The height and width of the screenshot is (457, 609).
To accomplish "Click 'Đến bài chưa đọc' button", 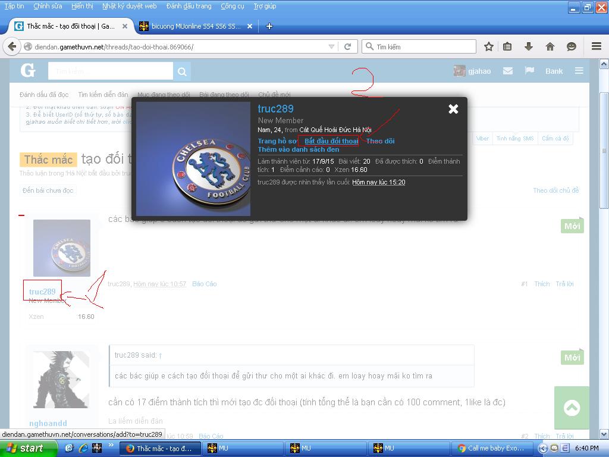I will click(48, 190).
